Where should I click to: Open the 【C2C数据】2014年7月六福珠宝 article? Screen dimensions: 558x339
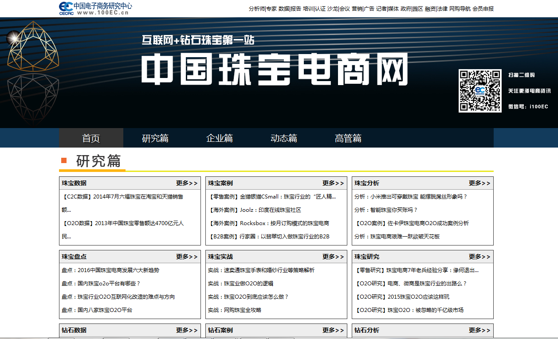click(x=122, y=203)
